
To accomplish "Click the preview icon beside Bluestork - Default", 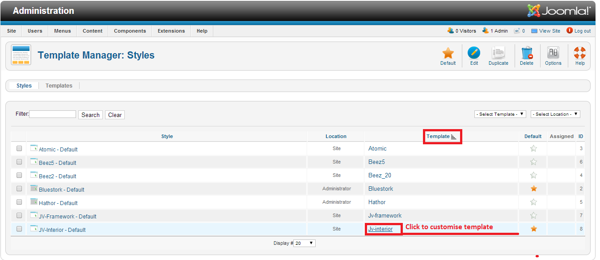I will (34, 188).
